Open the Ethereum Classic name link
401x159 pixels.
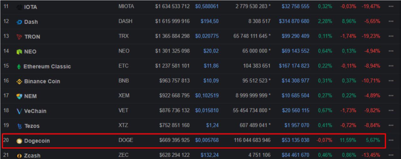pyautogui.click(x=47, y=66)
